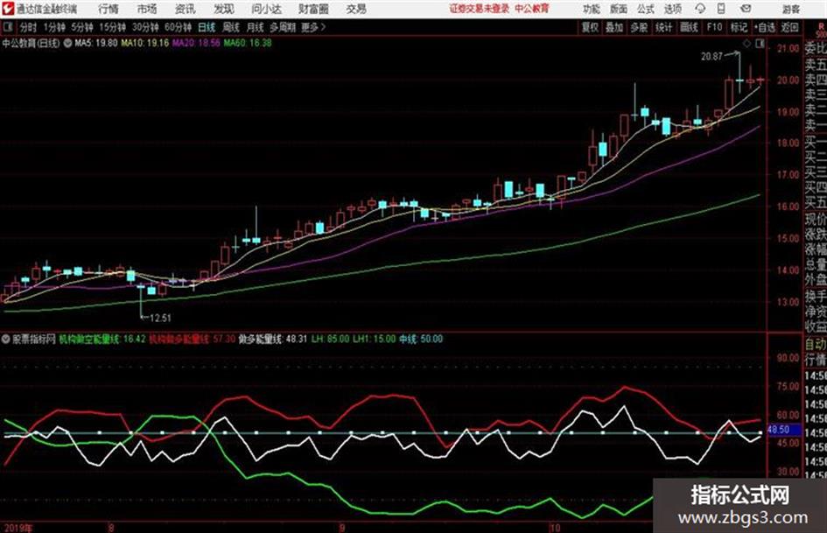Switch to the 5分钟 period tab
The width and height of the screenshot is (827, 533).
(x=81, y=27)
